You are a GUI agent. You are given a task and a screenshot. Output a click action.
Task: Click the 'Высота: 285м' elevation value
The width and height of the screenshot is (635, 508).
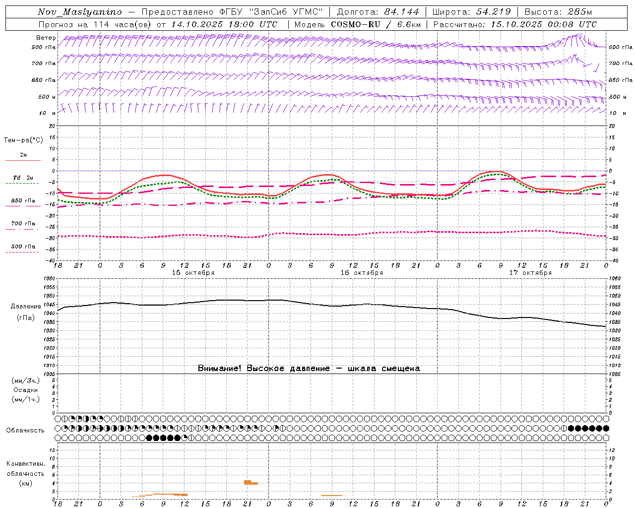click(558, 12)
